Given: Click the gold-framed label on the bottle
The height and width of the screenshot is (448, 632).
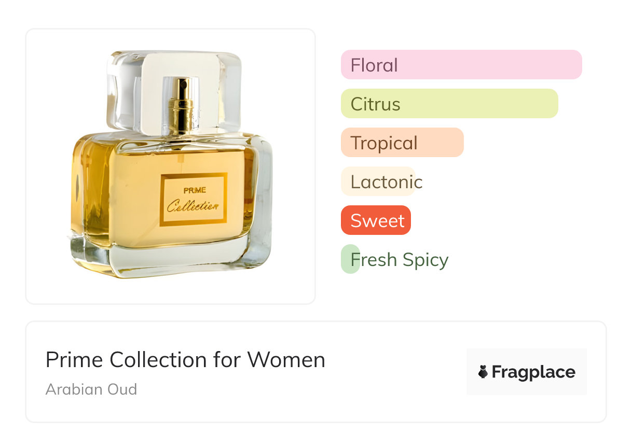Looking at the screenshot, I should tap(194, 199).
